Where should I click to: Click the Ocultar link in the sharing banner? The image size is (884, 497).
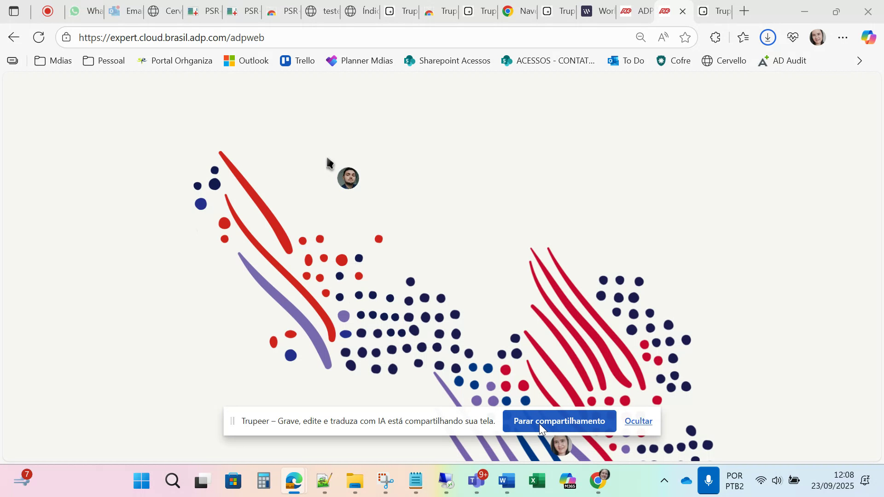click(638, 421)
